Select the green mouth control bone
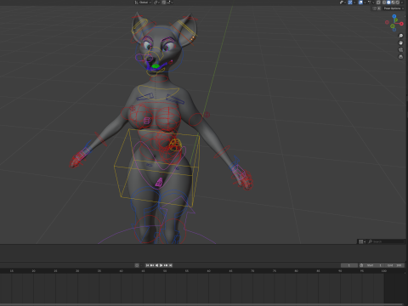This screenshot has height=306, width=408. point(156,66)
